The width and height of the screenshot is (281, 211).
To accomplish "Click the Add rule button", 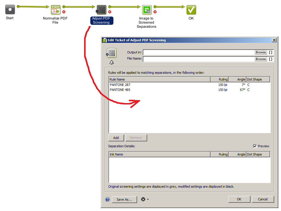I will [x=116, y=138].
